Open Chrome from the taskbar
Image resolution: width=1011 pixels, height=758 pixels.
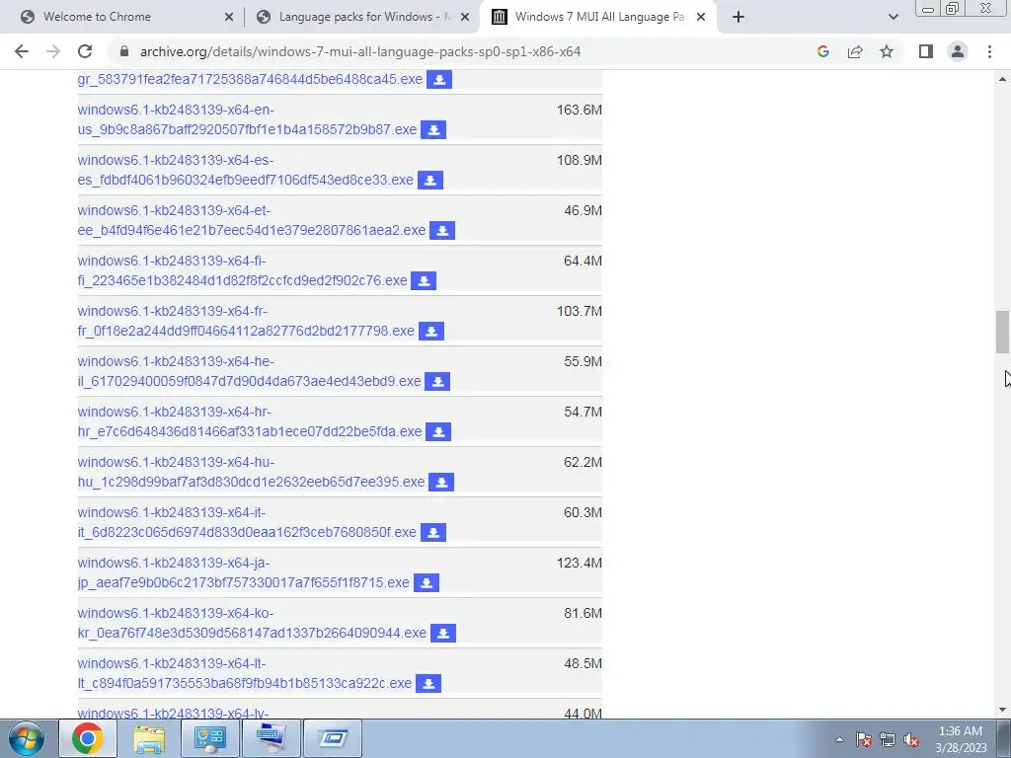(88, 738)
